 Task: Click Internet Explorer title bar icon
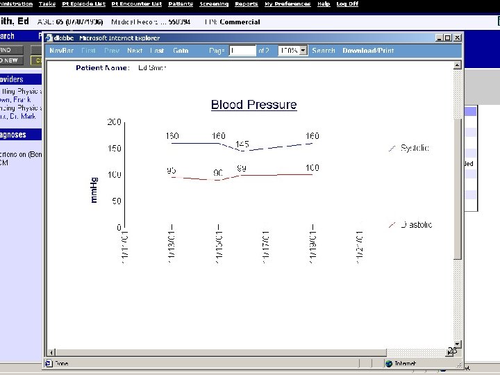(49, 38)
